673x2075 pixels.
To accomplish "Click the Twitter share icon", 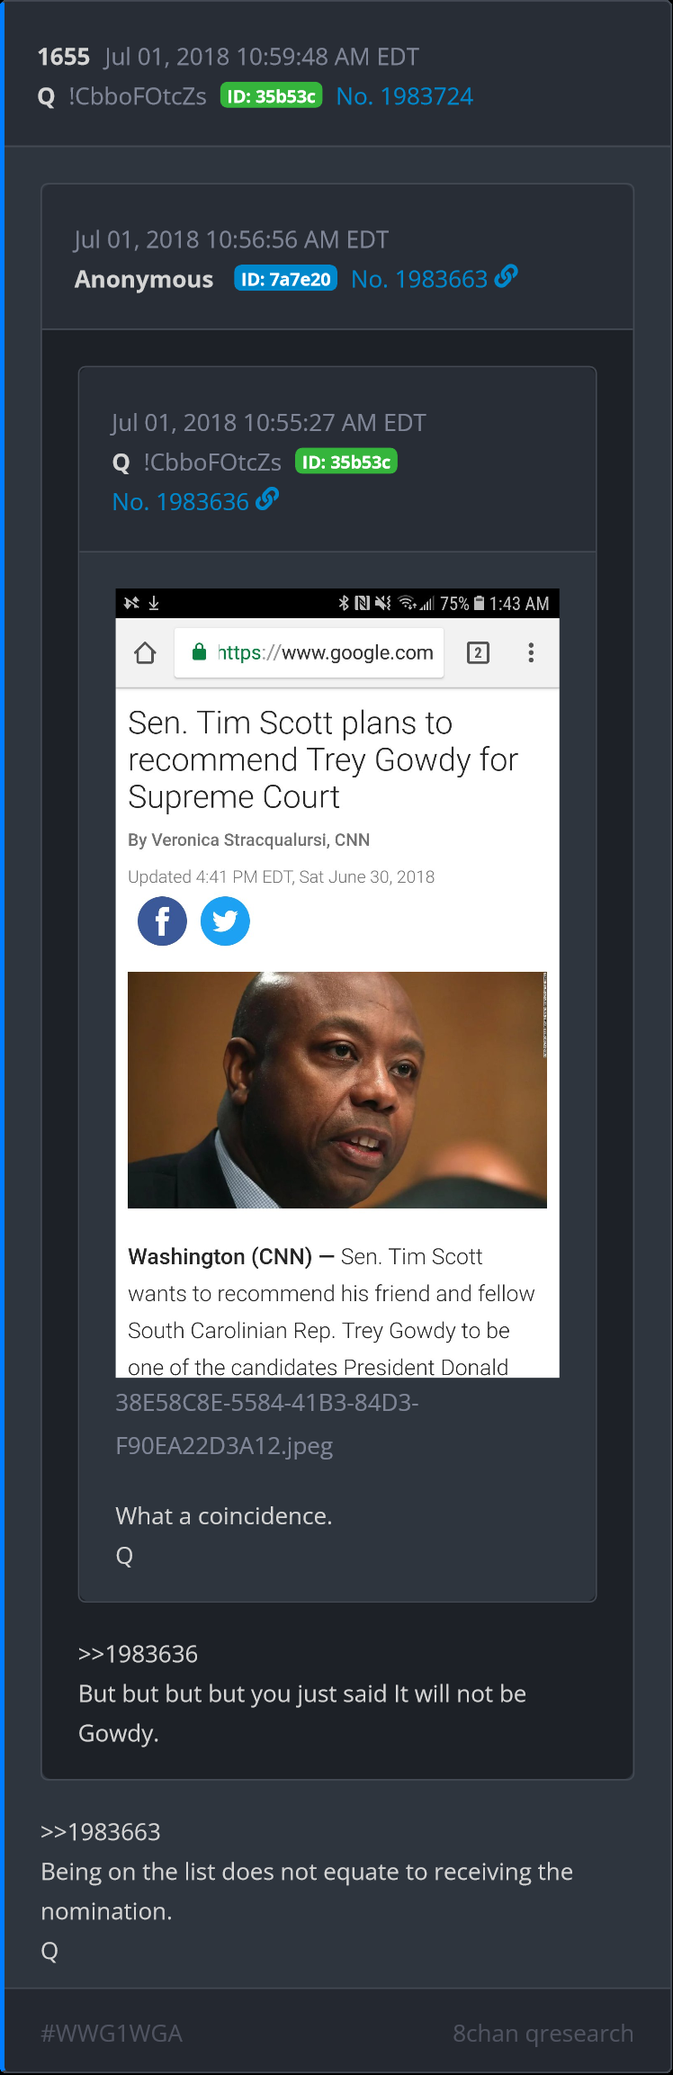I will (x=225, y=921).
